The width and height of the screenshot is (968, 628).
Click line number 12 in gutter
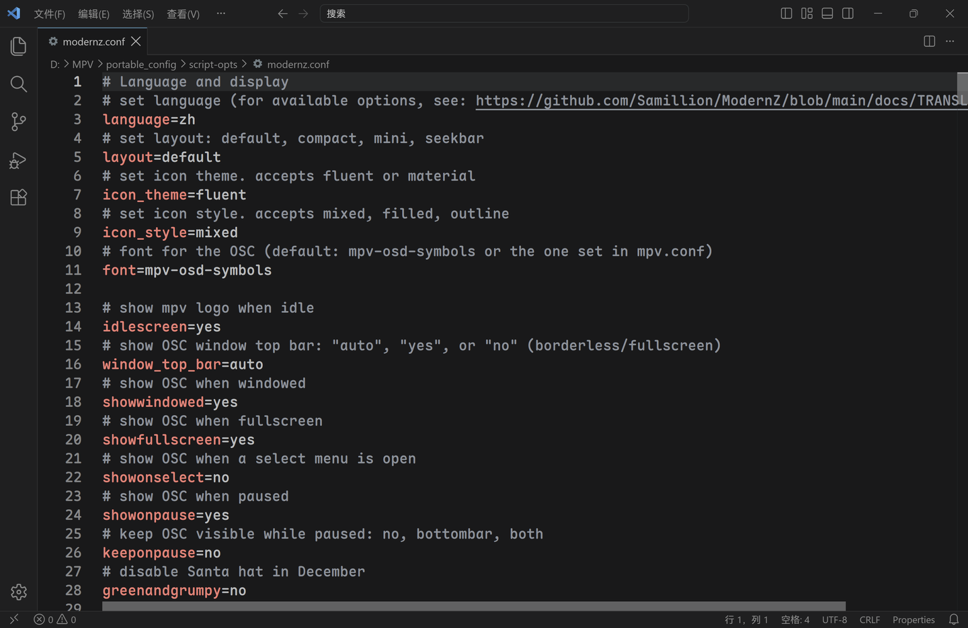pyautogui.click(x=73, y=289)
